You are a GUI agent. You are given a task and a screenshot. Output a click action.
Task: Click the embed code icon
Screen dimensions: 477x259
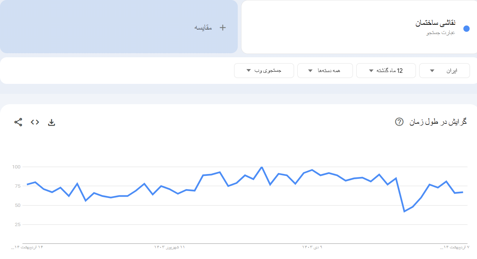click(34, 122)
